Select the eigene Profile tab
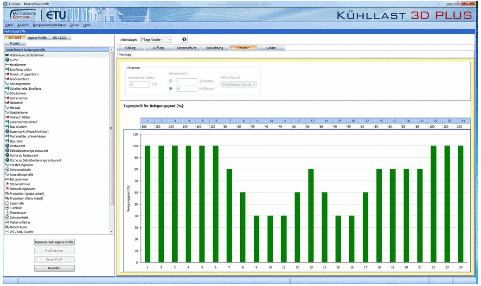This screenshot has height=286, width=481. click(37, 37)
